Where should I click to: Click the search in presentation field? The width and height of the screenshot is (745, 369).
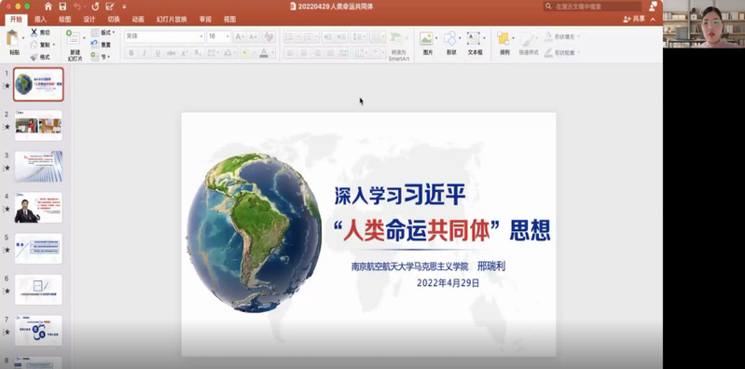592,7
